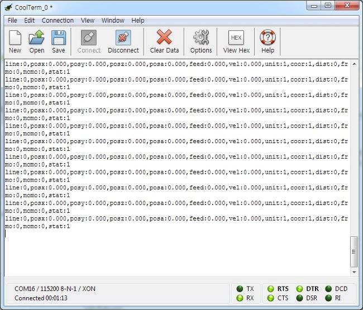Viewport: 363px width, 310px height.
Task: Click the 'COM16 / 115200 8-N-1 / XON' status text
Action: click(55, 289)
